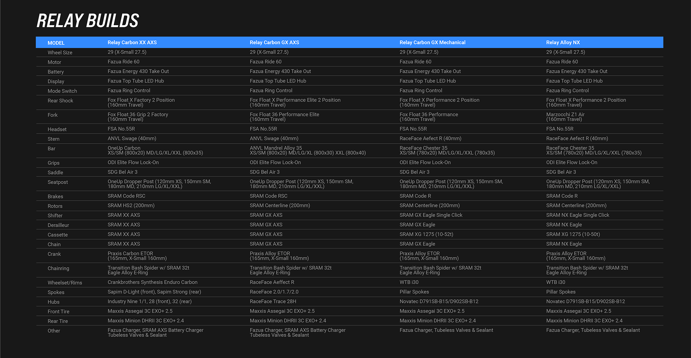Click SRAM Code RSC cell under XX AXS
The width and height of the screenshot is (691, 358).
tap(126, 196)
